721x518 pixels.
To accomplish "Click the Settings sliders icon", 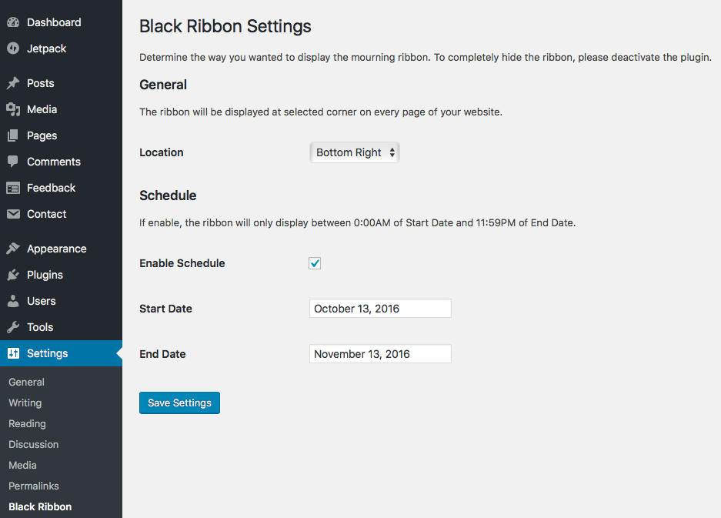I will [13, 353].
